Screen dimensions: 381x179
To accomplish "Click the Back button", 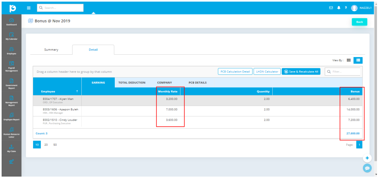I will 359,22.
